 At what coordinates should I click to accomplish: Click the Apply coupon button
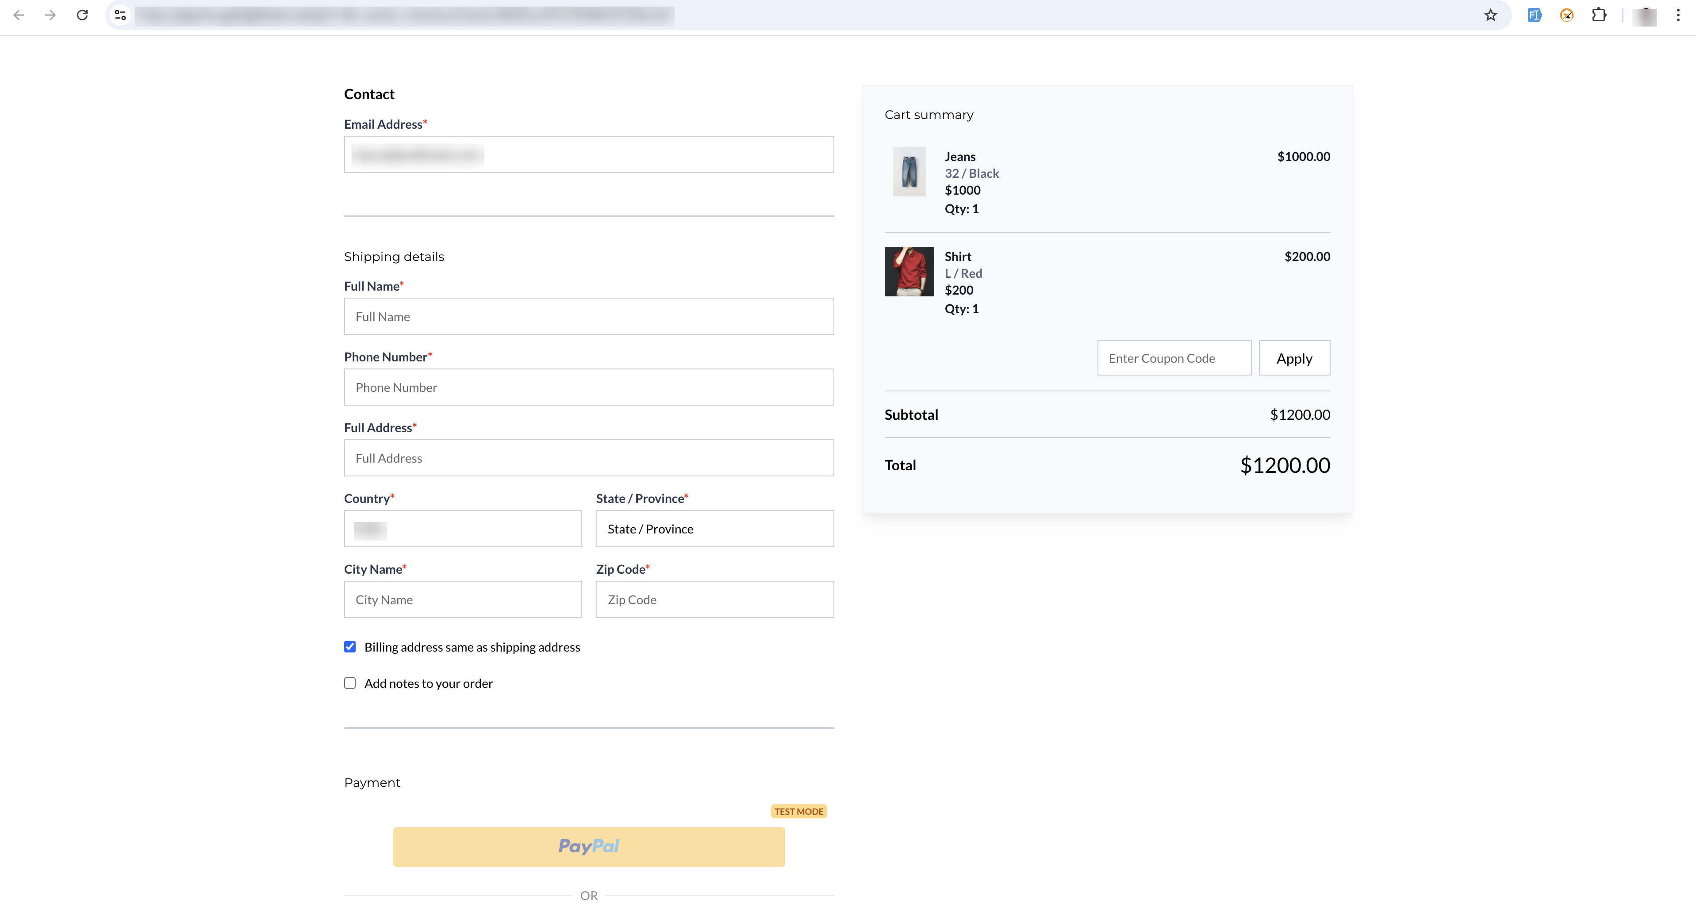[x=1294, y=358]
